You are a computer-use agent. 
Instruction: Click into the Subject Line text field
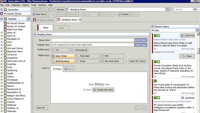point(92,45)
